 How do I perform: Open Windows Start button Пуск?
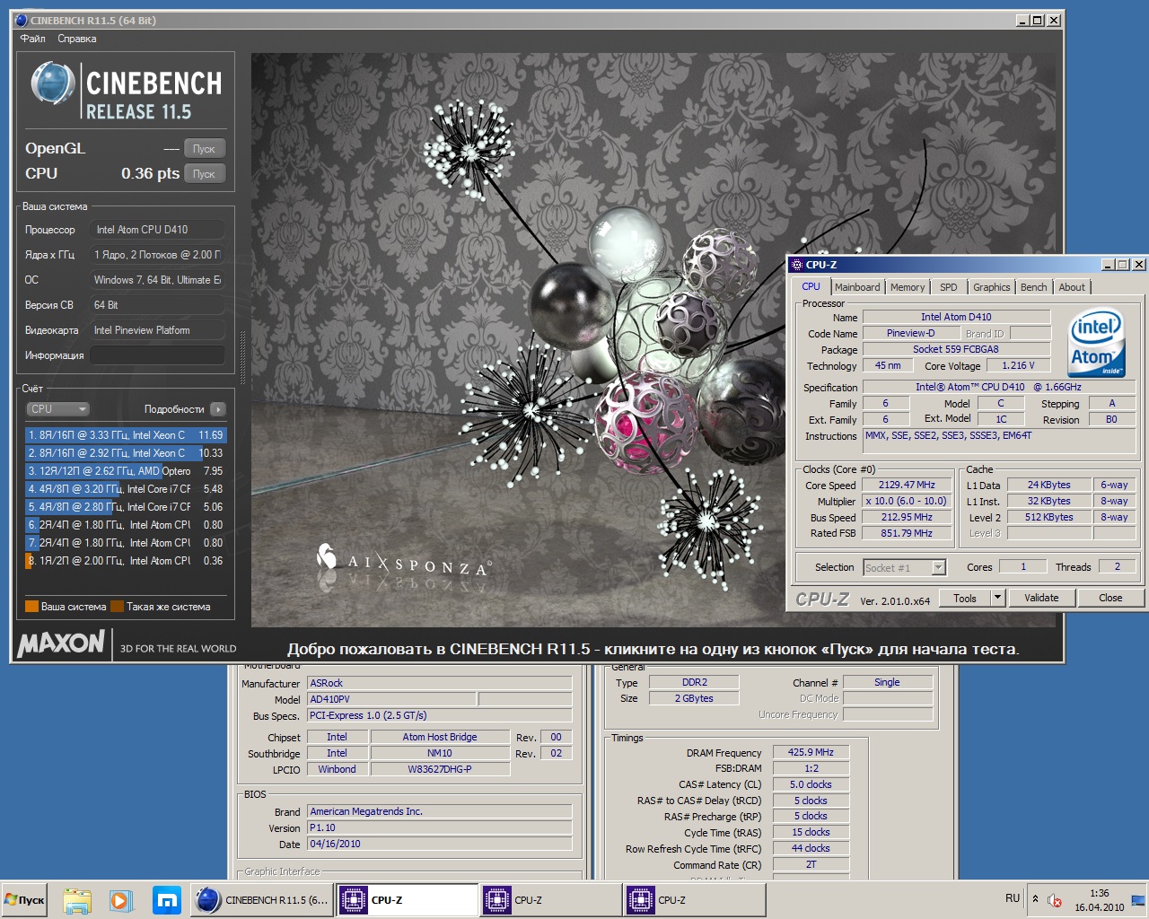click(25, 900)
